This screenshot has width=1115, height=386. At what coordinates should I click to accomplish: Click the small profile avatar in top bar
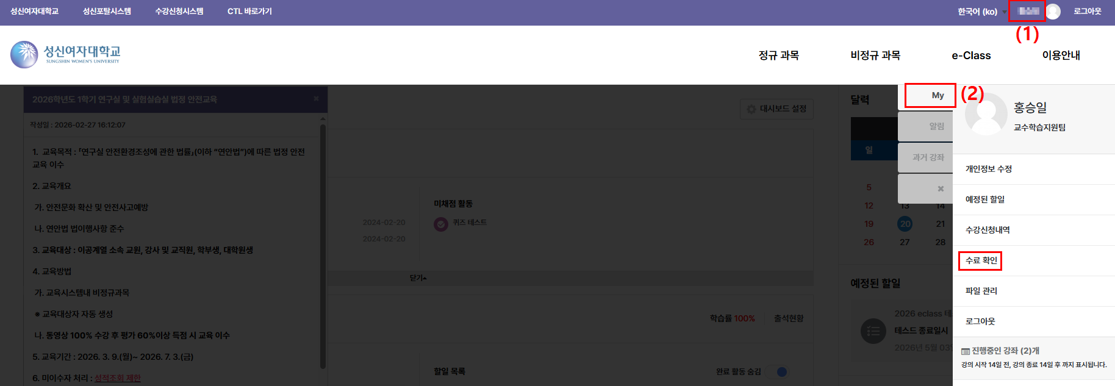(1053, 12)
